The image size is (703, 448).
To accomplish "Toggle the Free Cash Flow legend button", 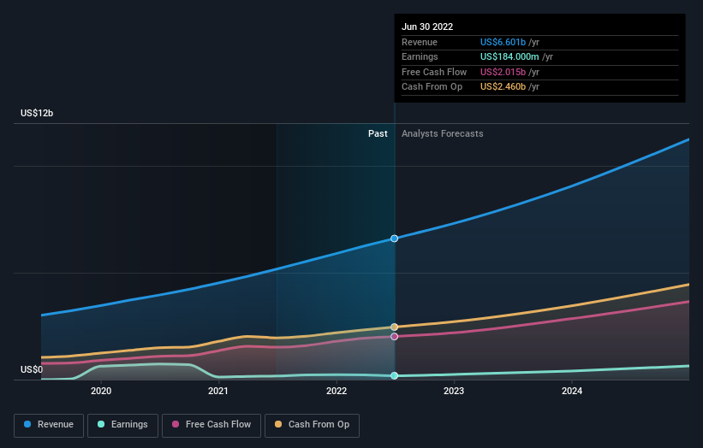I will pyautogui.click(x=211, y=425).
